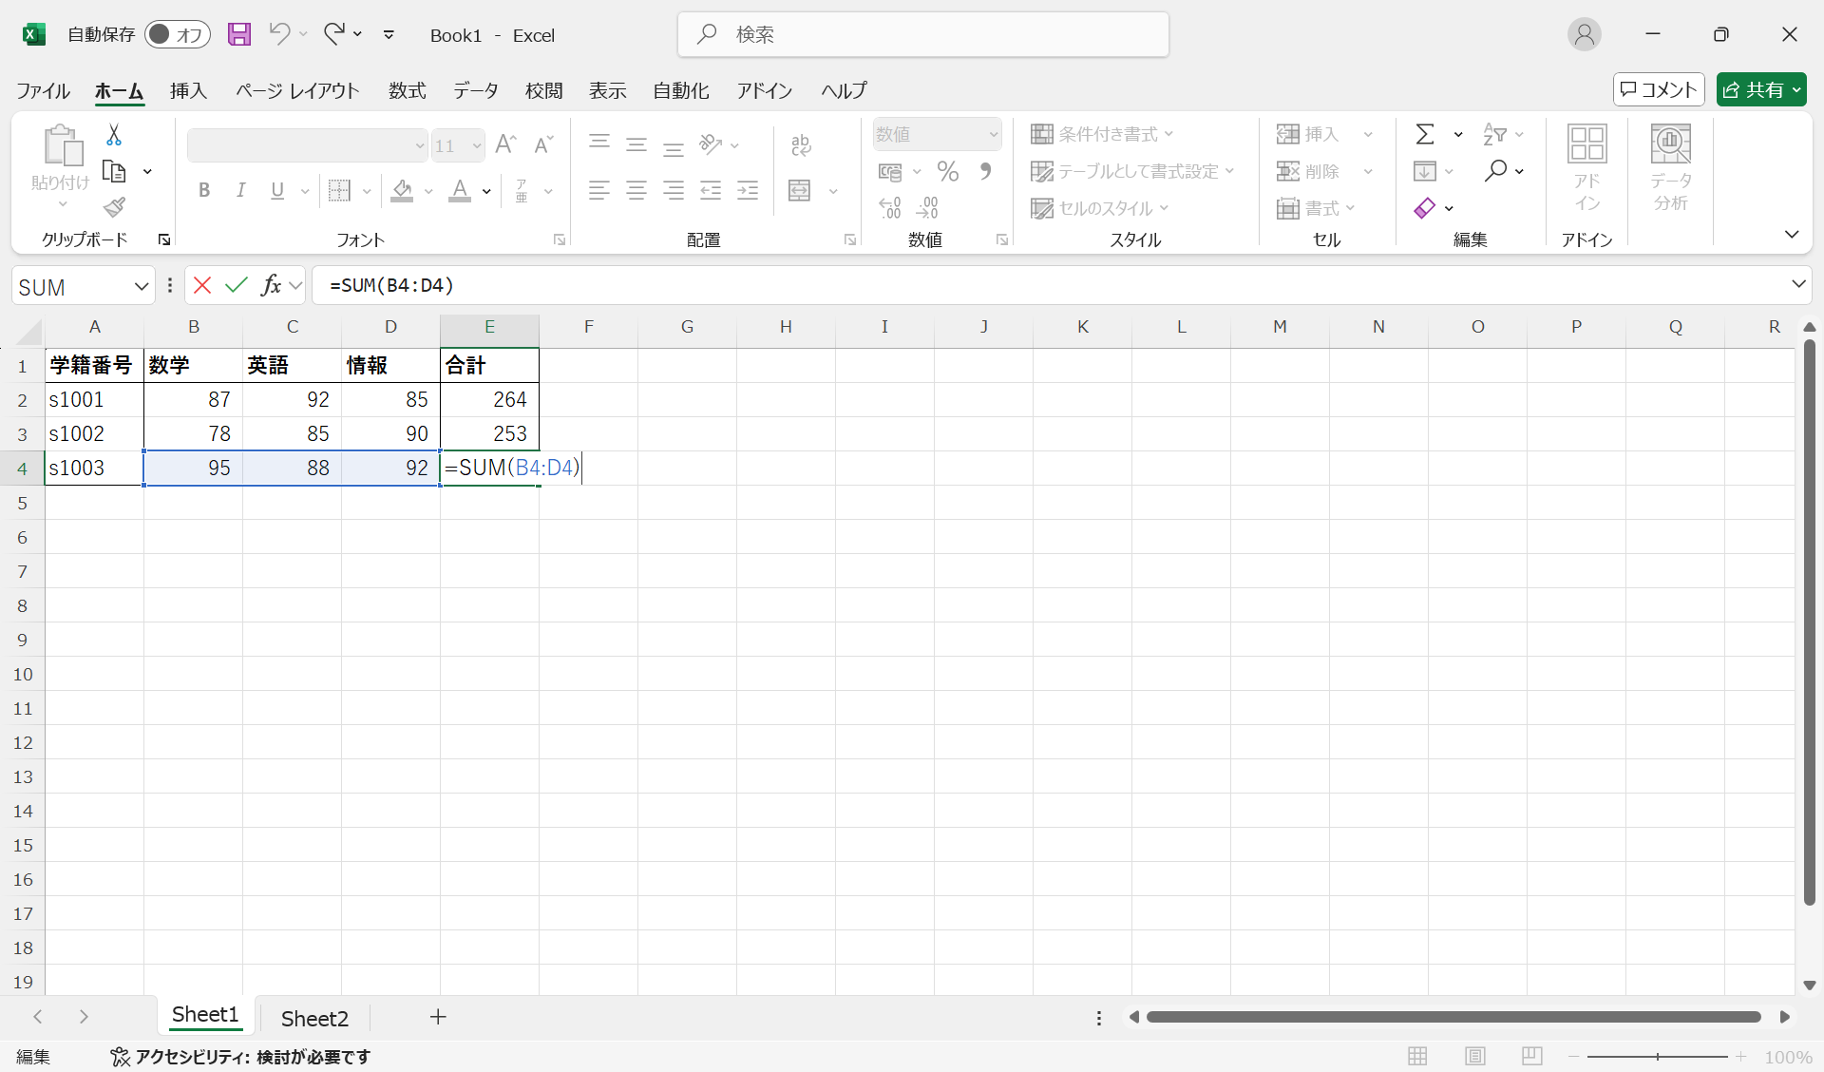
Task: Collapse the ribbon with the chevron
Action: (x=1792, y=235)
